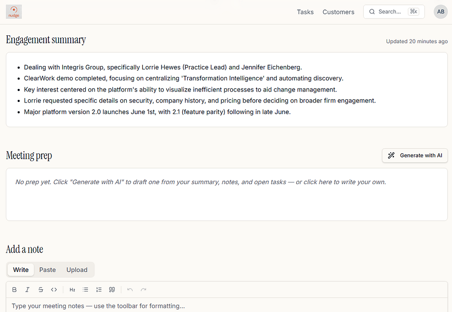Select the numbered list icon
Image resolution: width=452 pixels, height=312 pixels.
99,290
